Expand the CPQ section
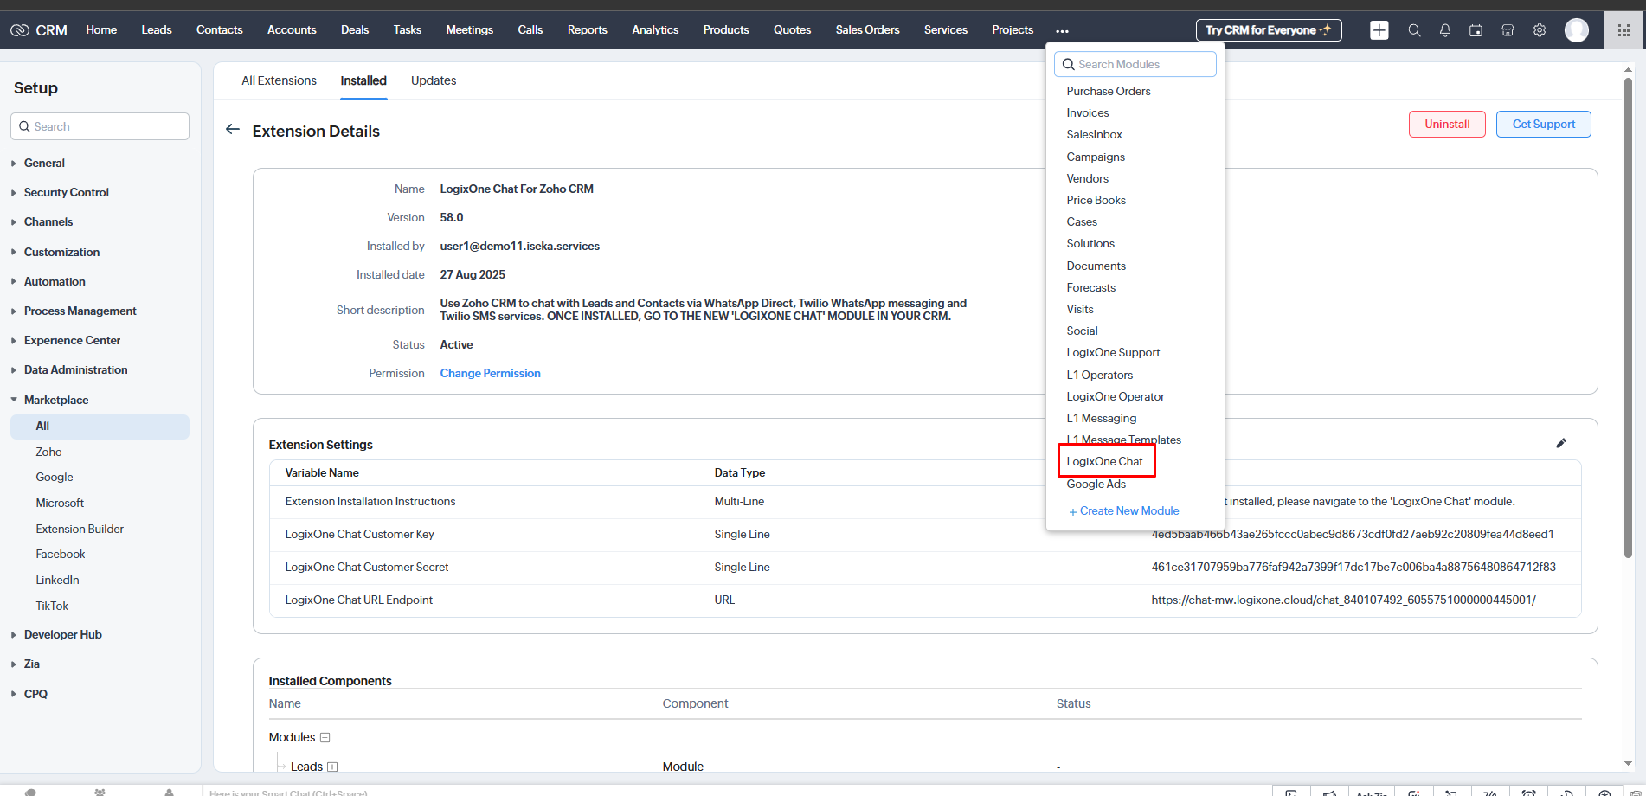The width and height of the screenshot is (1646, 796). pyautogui.click(x=35, y=694)
